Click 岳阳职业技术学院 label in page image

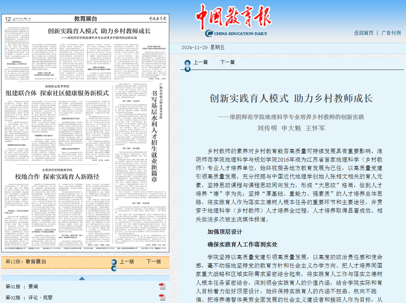coord(57,86)
